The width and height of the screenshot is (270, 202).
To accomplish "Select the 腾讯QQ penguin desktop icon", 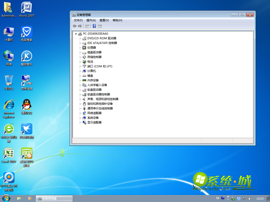I will pos(27,107).
